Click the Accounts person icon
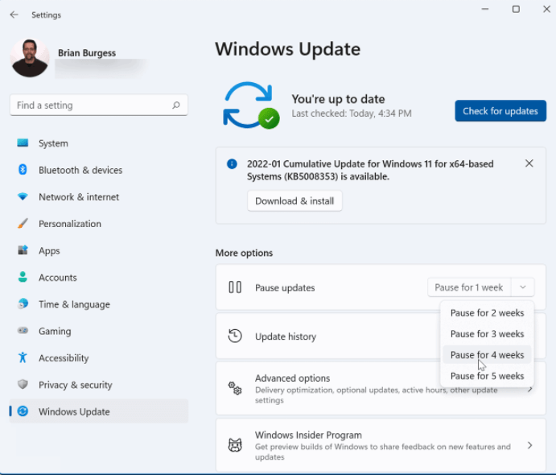Image resolution: width=556 pixels, height=475 pixels. click(23, 277)
